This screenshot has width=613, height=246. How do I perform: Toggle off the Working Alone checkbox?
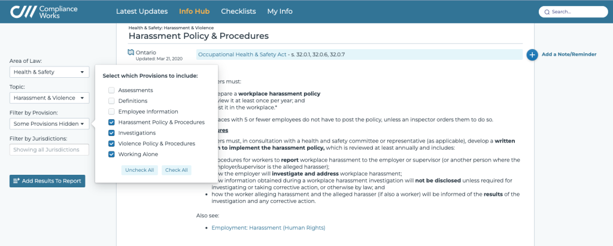(x=112, y=154)
